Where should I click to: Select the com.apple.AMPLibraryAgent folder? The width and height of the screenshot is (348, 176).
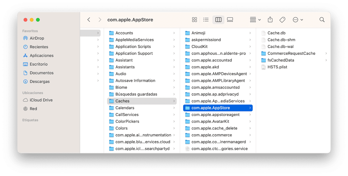tap(218, 80)
